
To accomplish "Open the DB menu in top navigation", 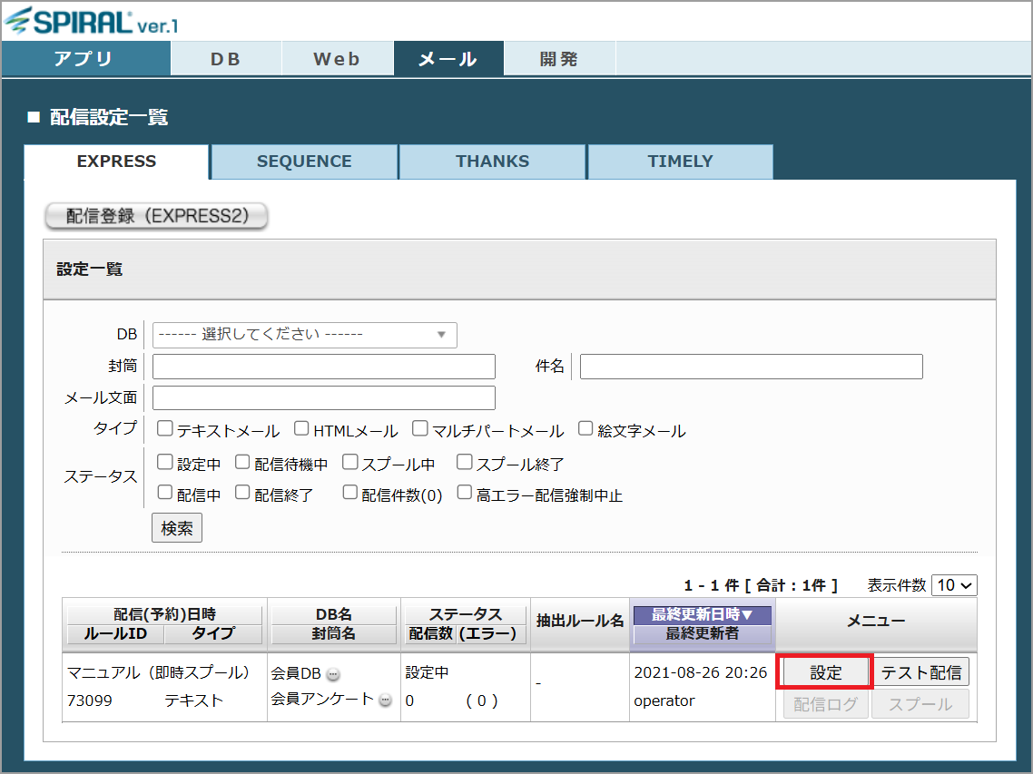I will tap(226, 59).
